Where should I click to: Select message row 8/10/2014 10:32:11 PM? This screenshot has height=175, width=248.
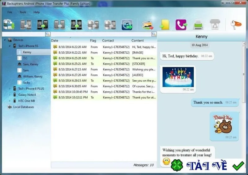(104, 97)
